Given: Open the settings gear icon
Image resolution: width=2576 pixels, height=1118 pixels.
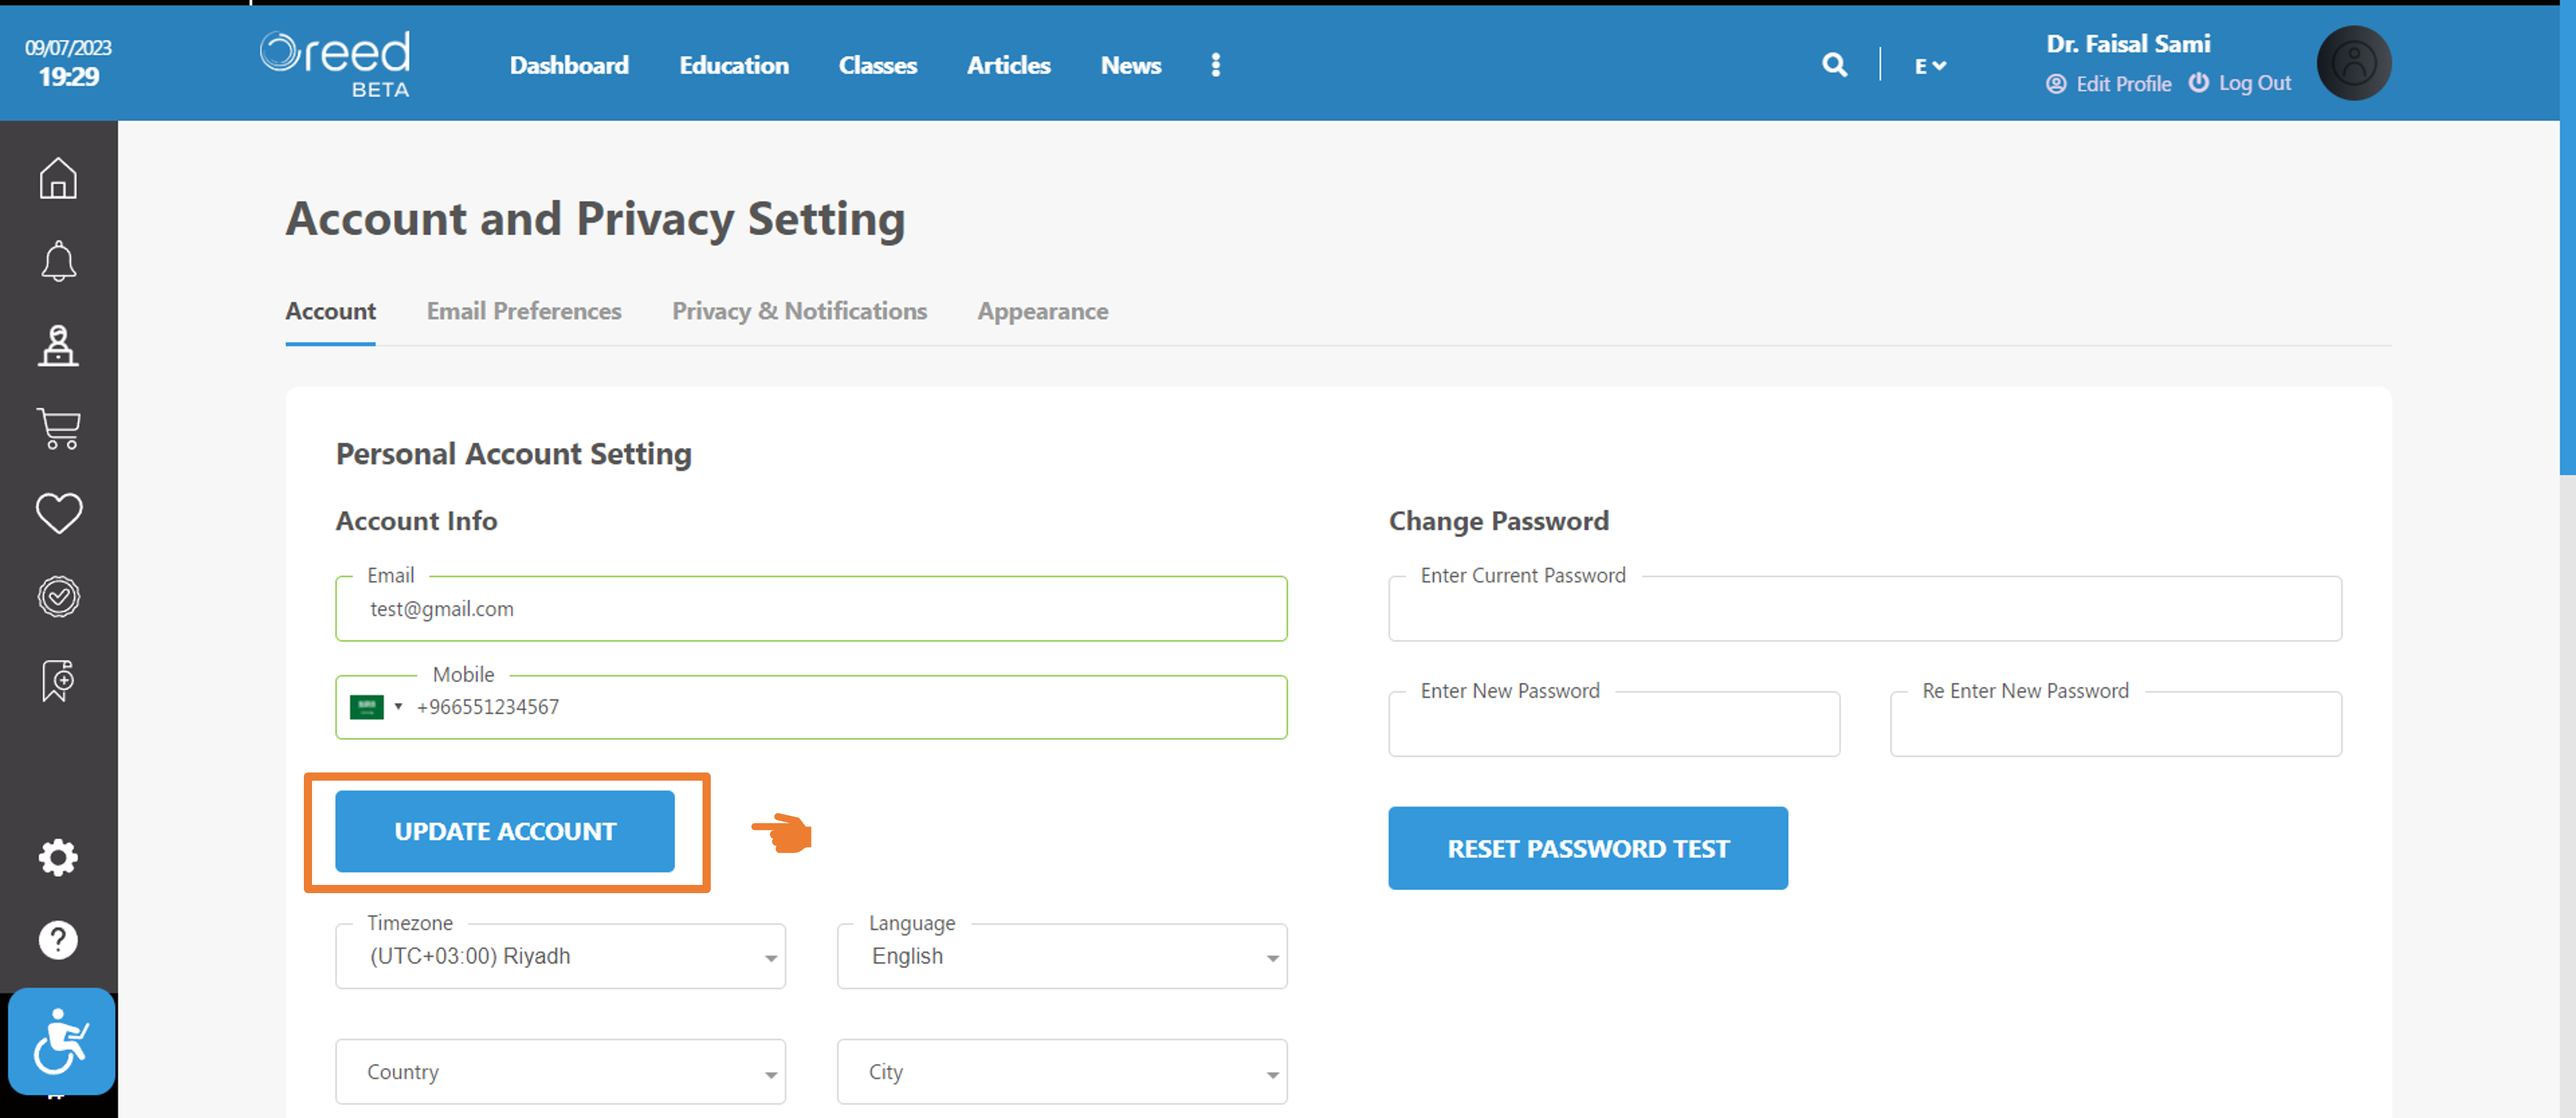Looking at the screenshot, I should click(x=58, y=857).
